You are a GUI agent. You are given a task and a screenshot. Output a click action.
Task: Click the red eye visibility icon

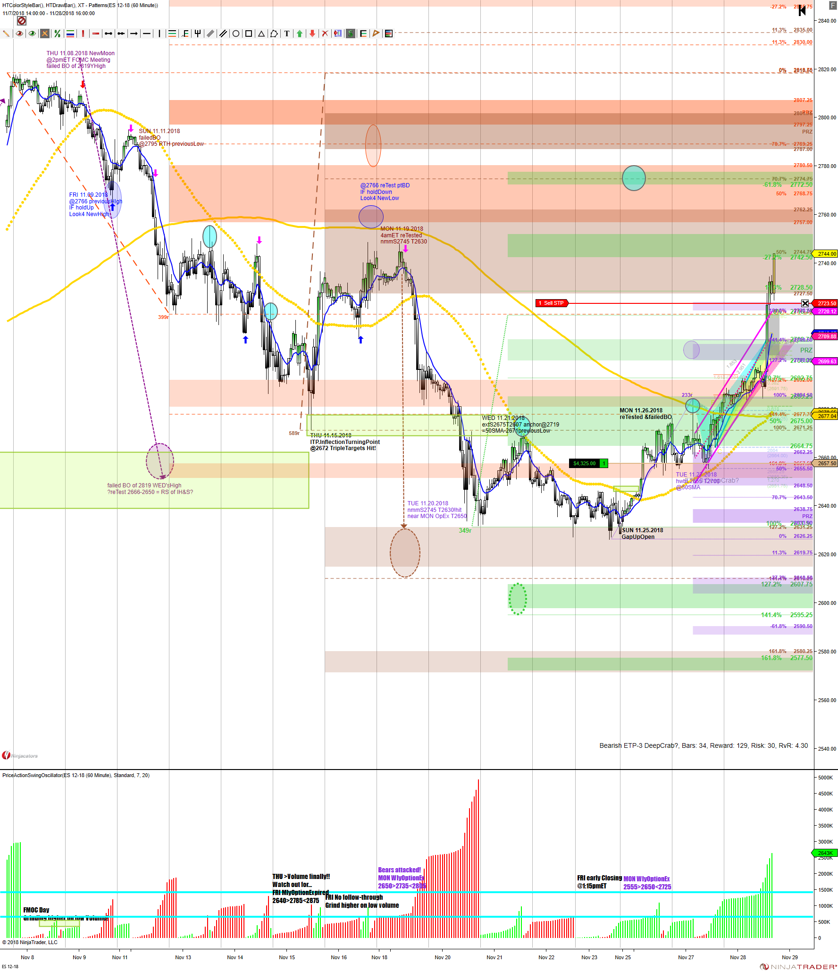click(19, 33)
